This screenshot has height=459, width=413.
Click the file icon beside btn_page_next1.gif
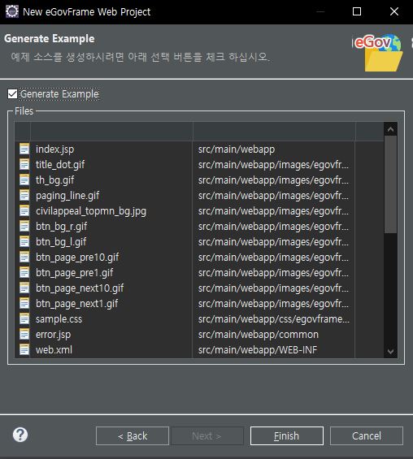[x=24, y=304]
